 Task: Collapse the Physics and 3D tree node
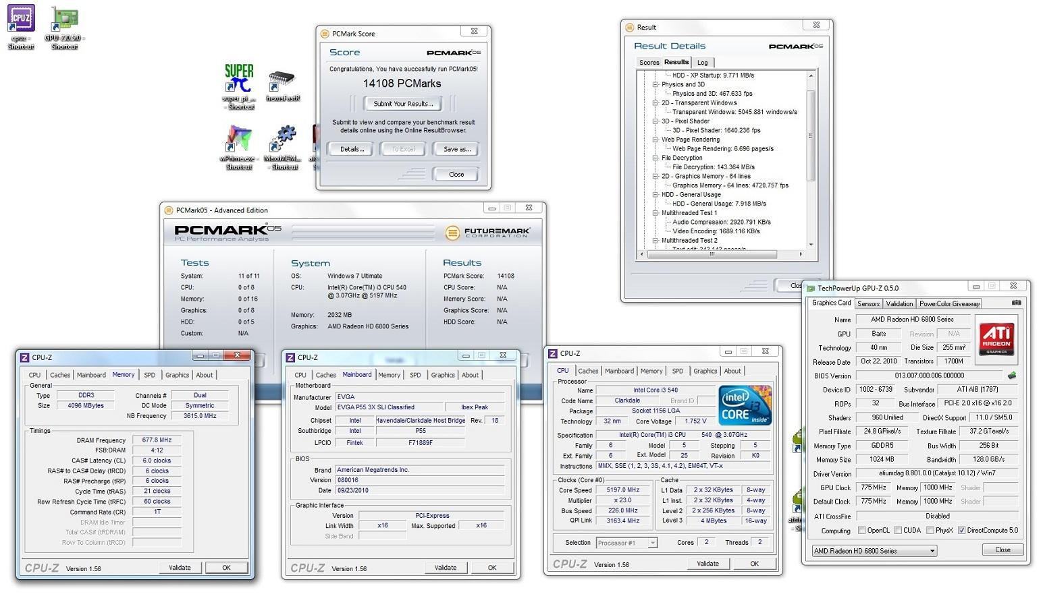click(655, 85)
